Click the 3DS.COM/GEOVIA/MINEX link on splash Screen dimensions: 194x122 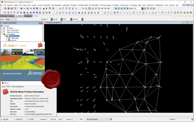pos(12,74)
